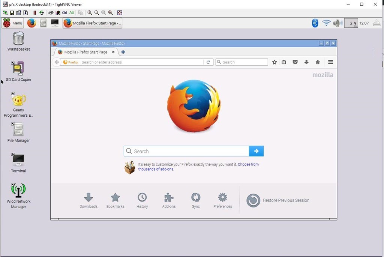Open Firefox Downloads shortcut on start page
The image size is (384, 257).
click(x=88, y=200)
